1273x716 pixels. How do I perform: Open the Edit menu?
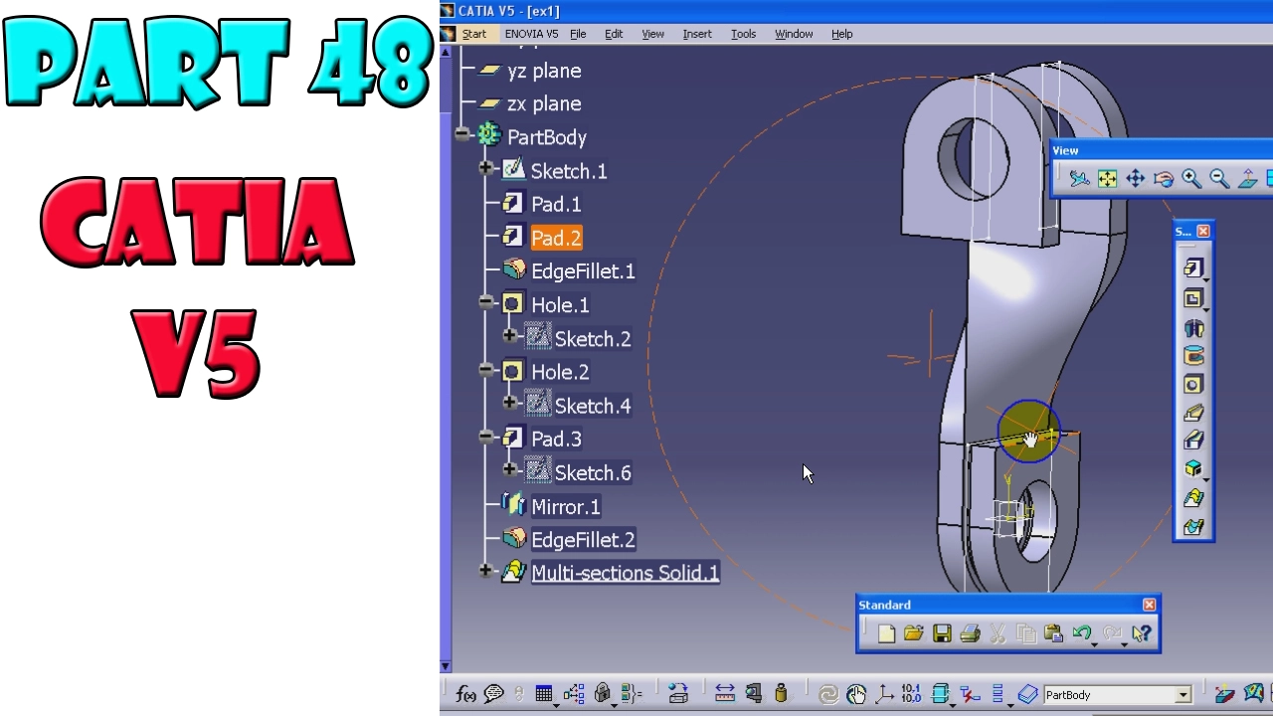click(x=614, y=34)
